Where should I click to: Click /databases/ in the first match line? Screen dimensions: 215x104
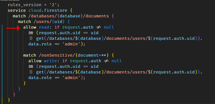(43, 16)
